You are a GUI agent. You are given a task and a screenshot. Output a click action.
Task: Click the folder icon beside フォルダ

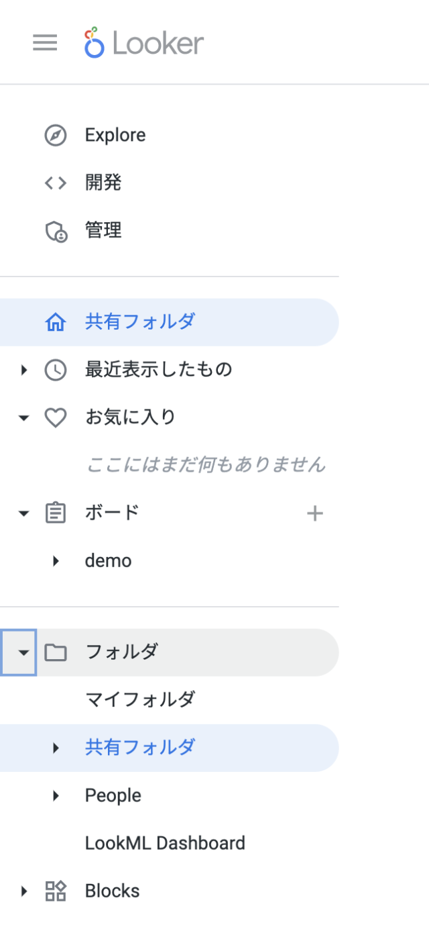click(x=56, y=652)
